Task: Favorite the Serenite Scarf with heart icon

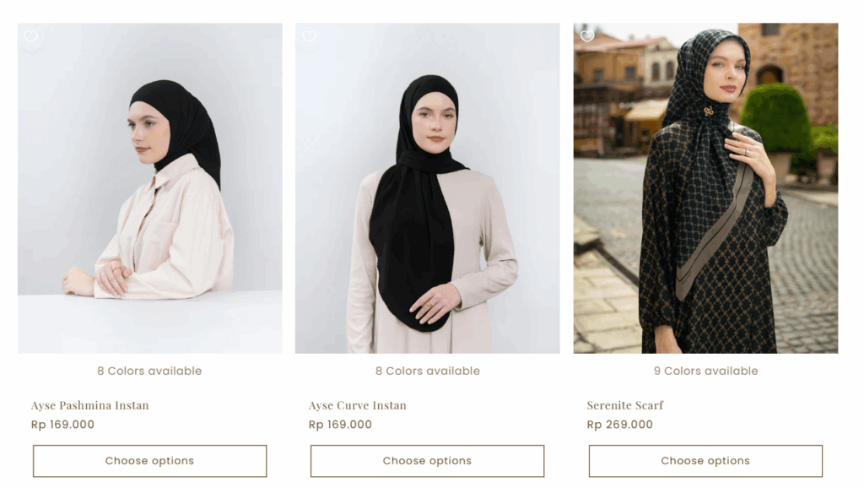Action: click(x=587, y=36)
